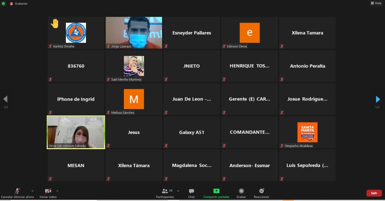Open the Participantes panel

pyautogui.click(x=165, y=193)
